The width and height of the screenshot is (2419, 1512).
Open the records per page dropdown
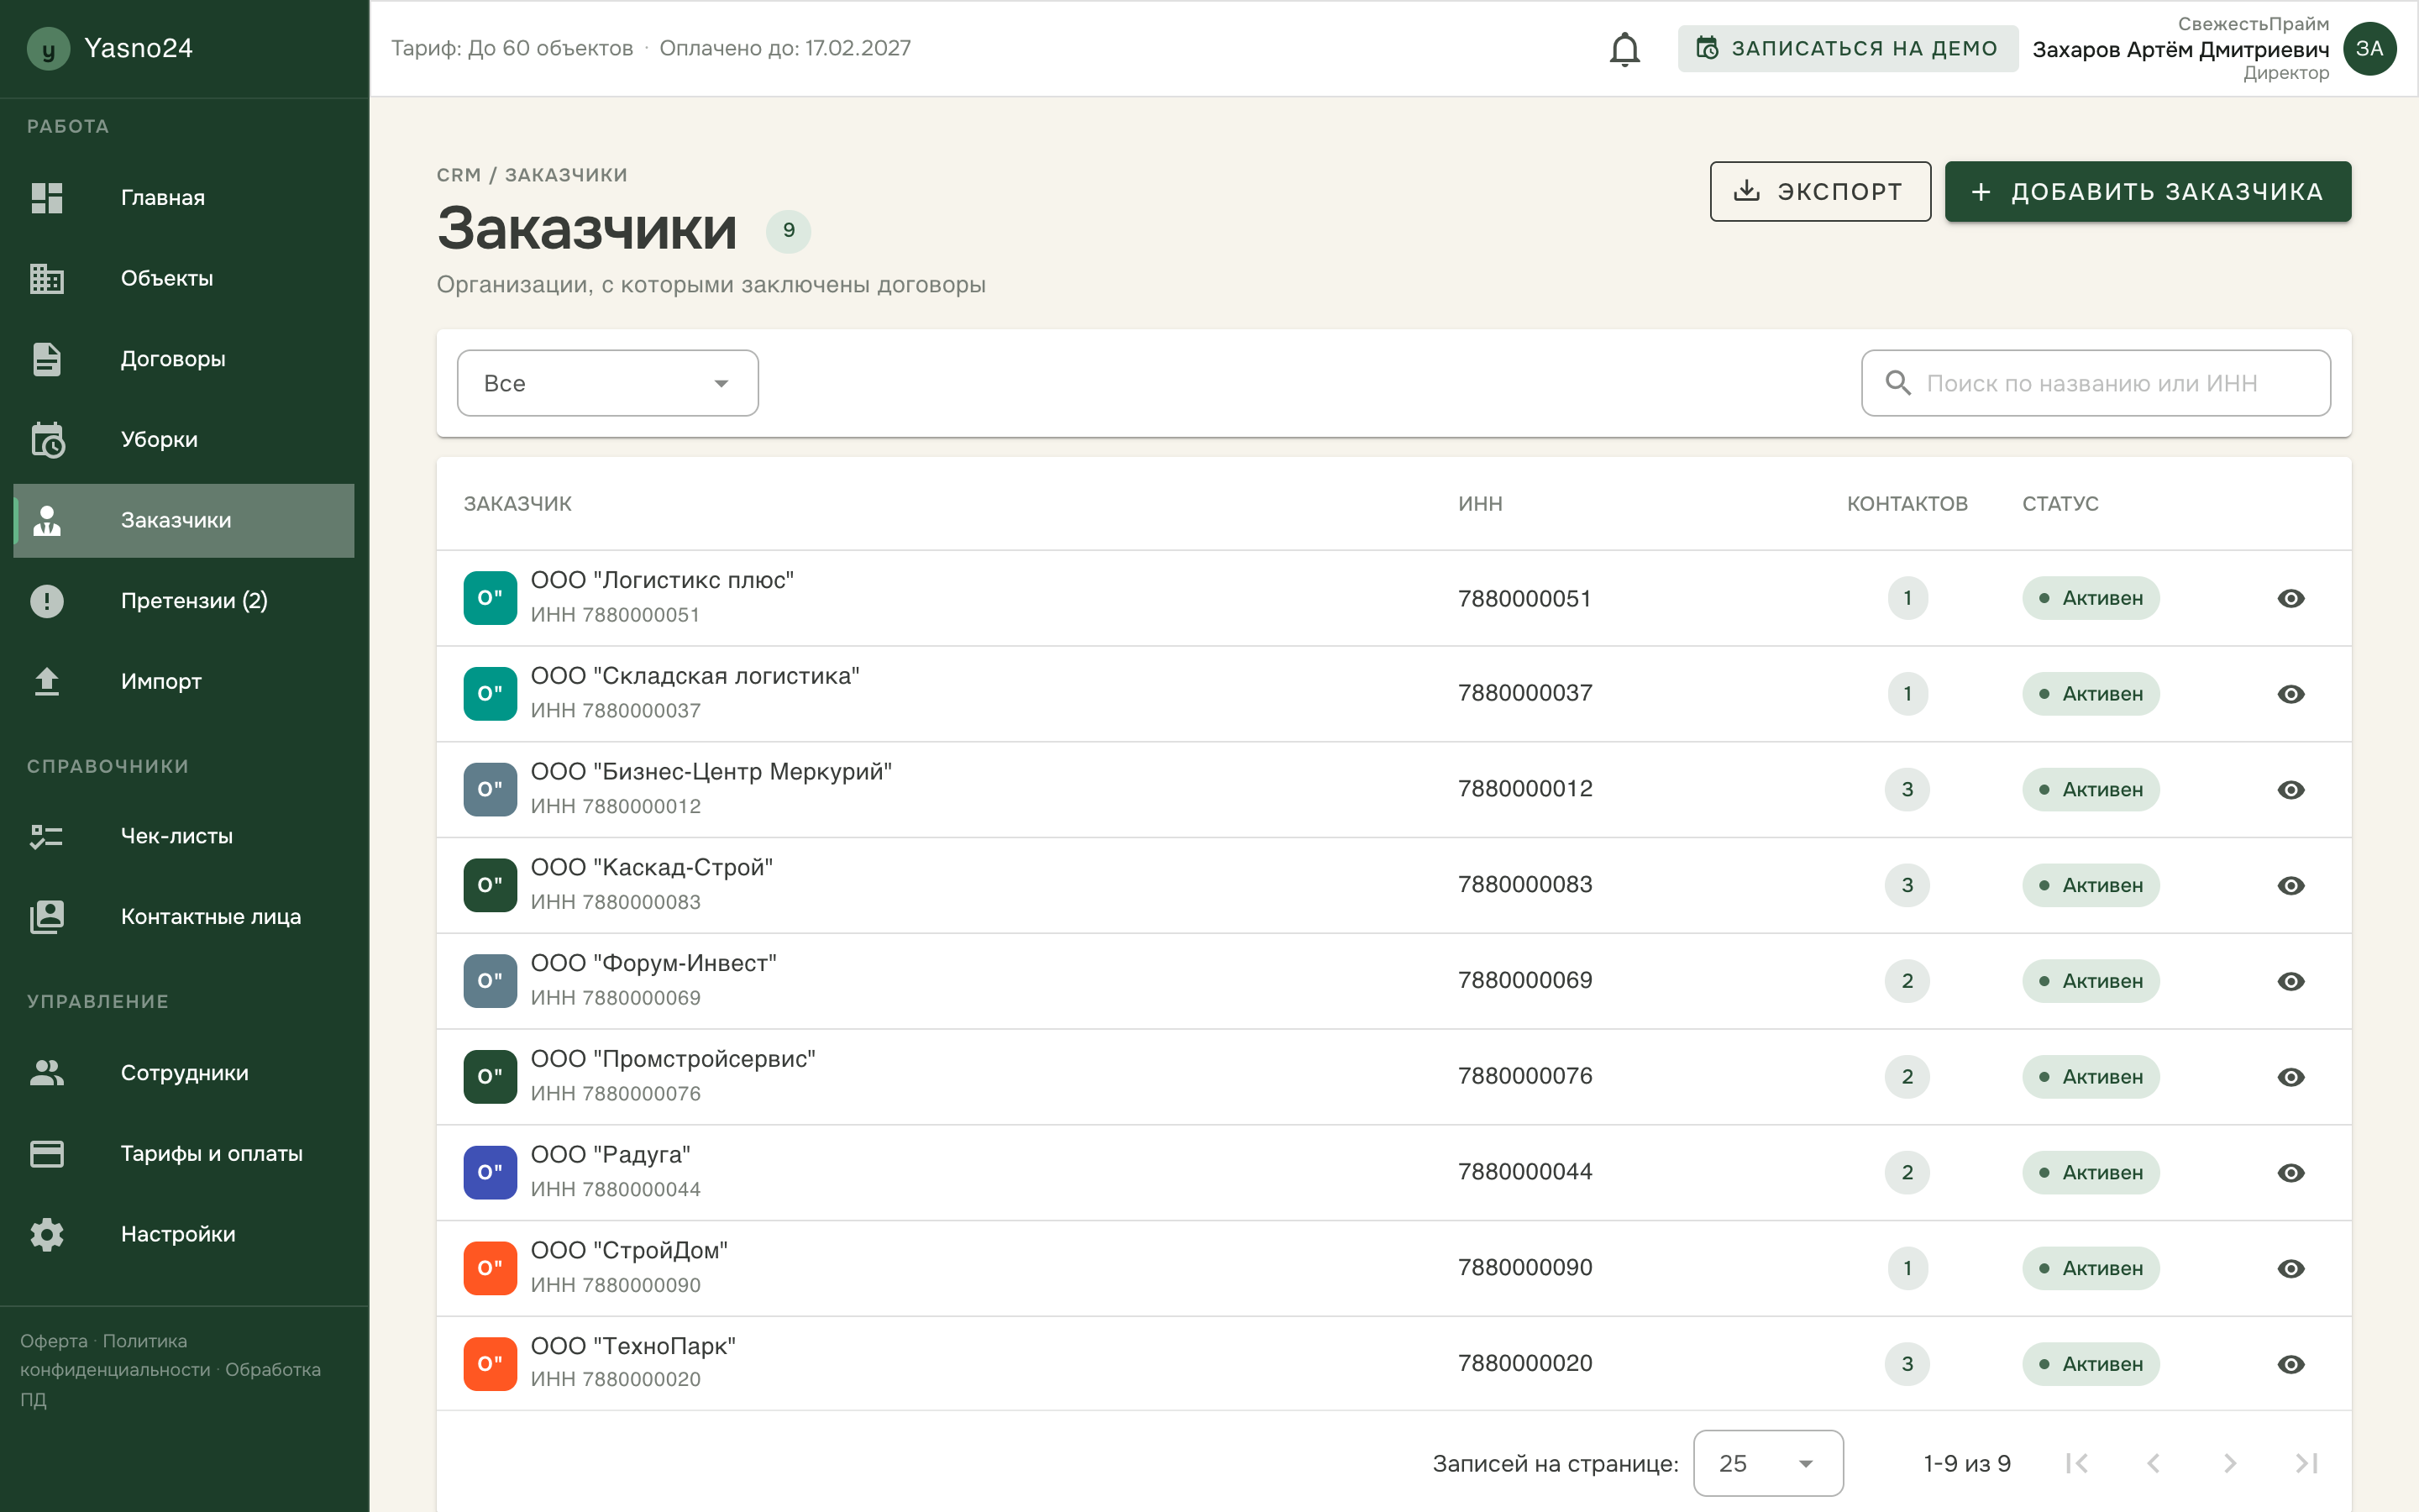[x=1767, y=1463]
